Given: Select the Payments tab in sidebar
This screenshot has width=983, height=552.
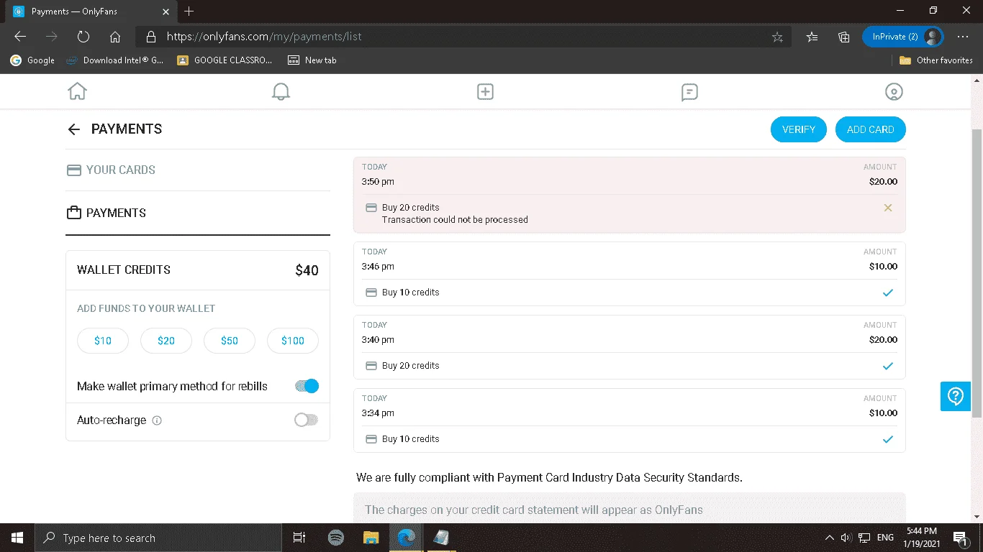Looking at the screenshot, I should point(107,213).
